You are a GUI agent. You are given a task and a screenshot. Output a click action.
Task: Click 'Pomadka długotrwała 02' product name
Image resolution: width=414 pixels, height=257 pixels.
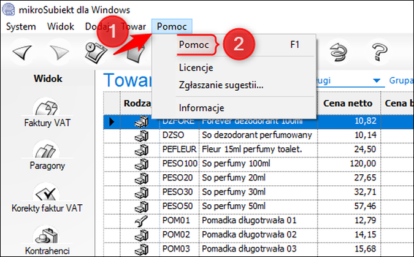pos(249,235)
